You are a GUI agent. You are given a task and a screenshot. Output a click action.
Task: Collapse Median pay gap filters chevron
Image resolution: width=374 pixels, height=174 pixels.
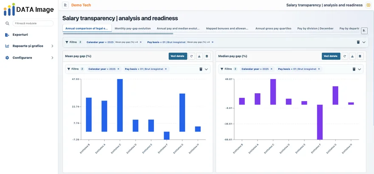pos(360,69)
